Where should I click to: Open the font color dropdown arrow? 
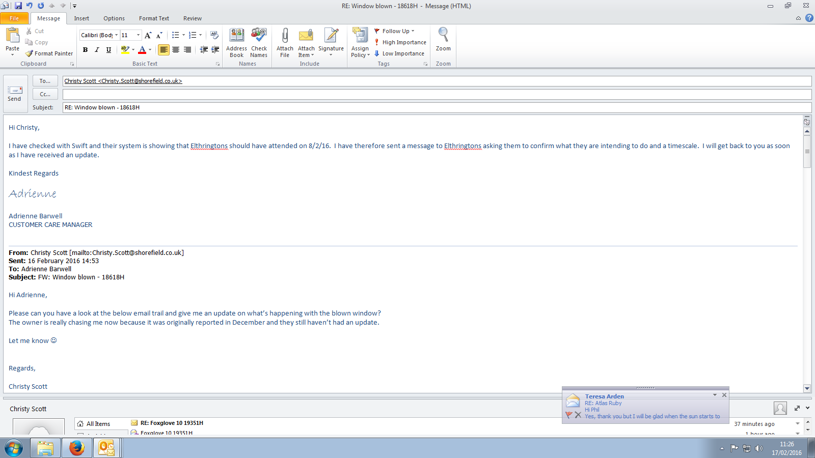tap(150, 50)
